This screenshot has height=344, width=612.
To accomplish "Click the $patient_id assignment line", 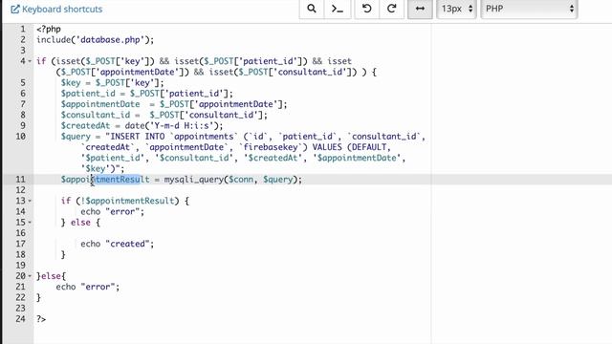I will coord(146,94).
